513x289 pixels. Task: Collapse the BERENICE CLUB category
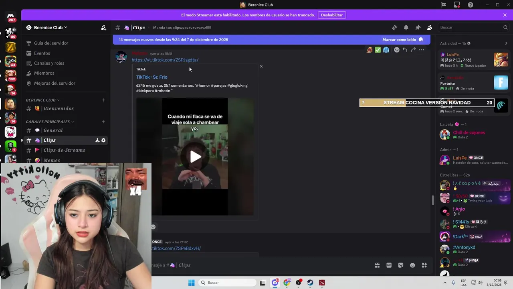pos(43,100)
